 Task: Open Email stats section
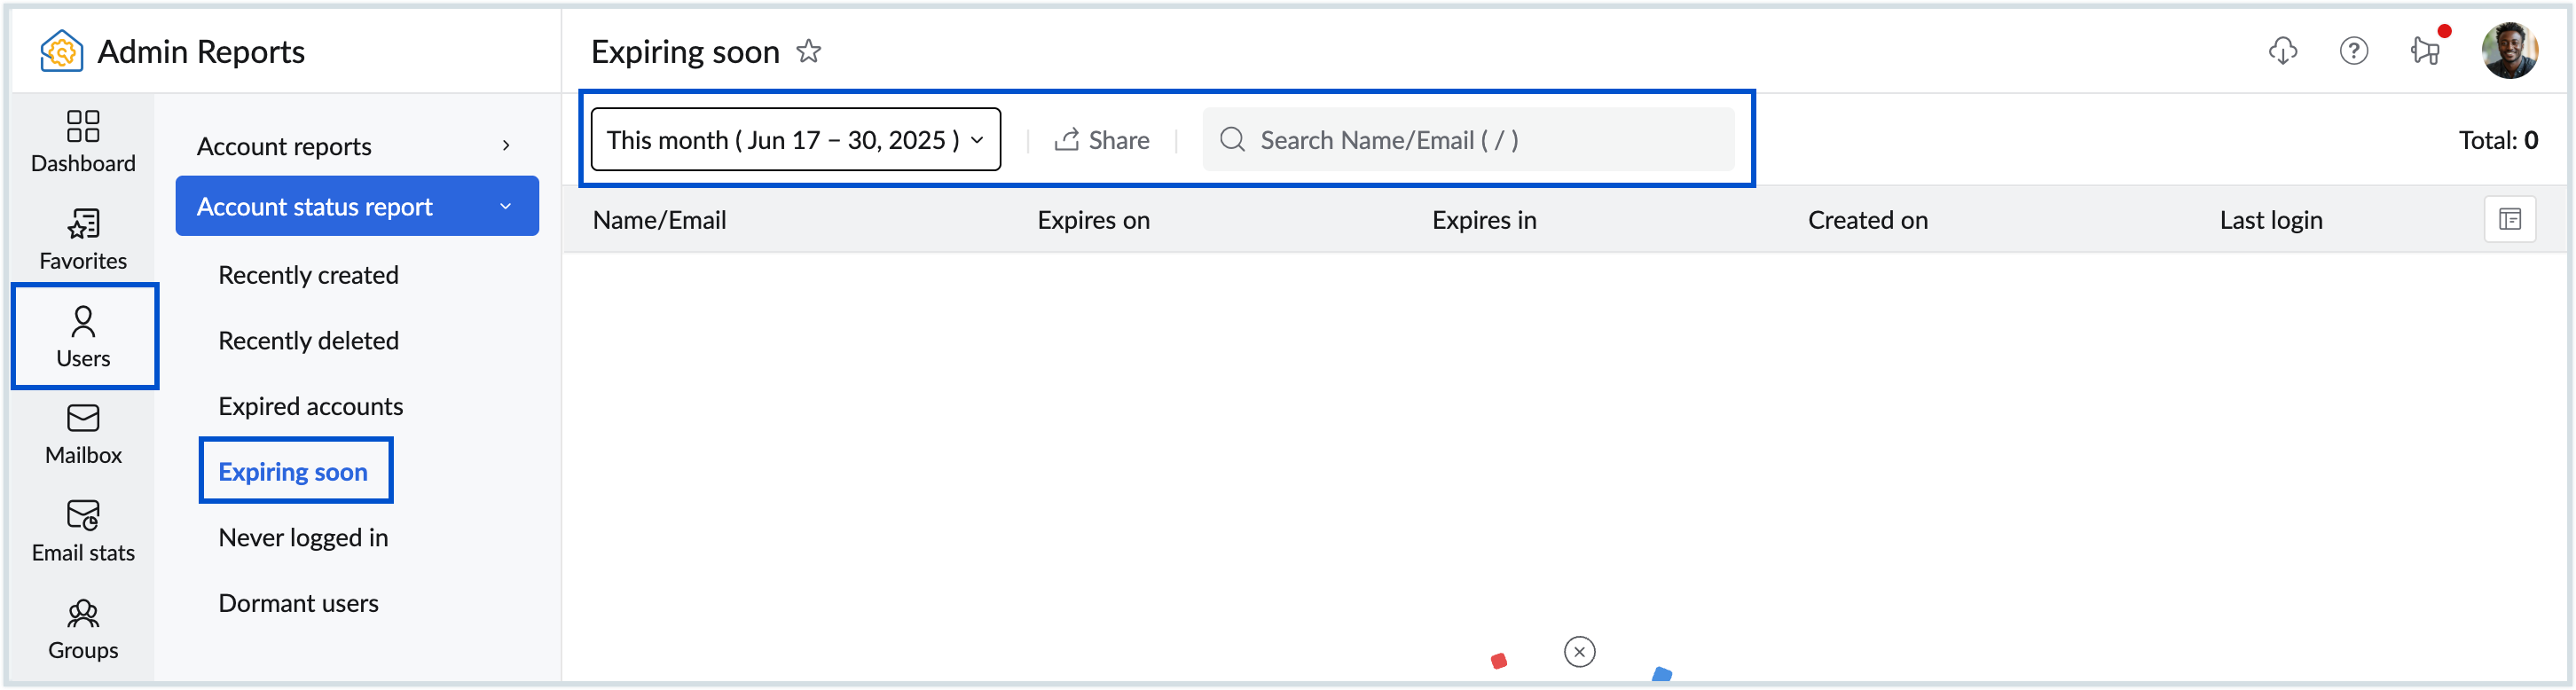[83, 531]
